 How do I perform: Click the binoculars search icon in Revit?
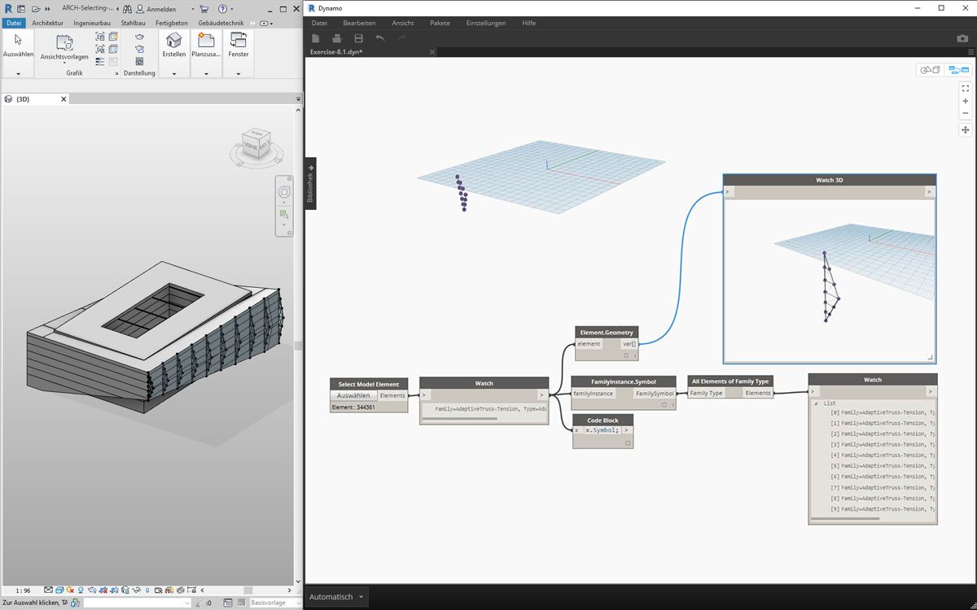point(127,9)
